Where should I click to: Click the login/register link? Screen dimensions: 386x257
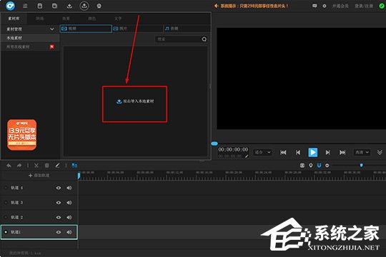coord(364,6)
